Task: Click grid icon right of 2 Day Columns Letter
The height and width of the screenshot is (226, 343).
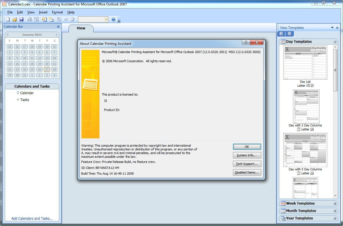Action: [x=312, y=129]
